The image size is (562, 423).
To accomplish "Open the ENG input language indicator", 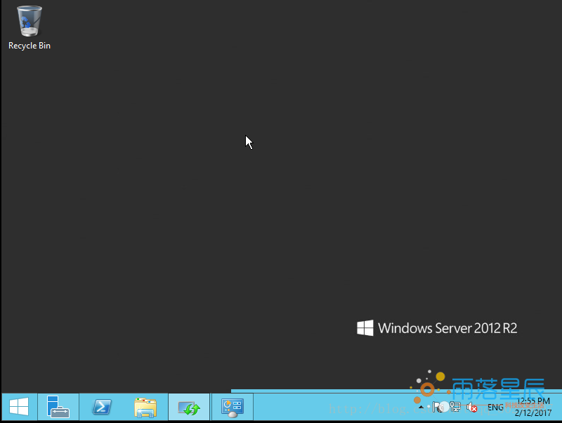I will click(x=495, y=408).
